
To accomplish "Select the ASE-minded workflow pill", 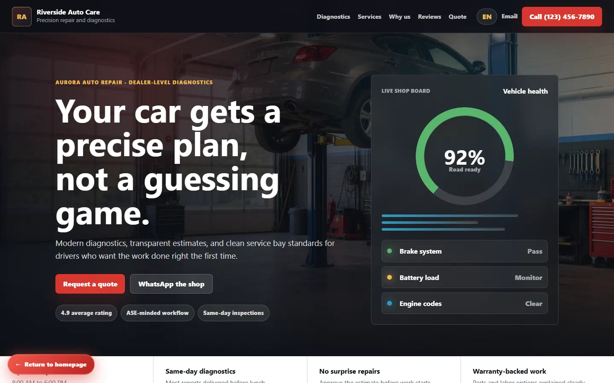I will [x=157, y=313].
